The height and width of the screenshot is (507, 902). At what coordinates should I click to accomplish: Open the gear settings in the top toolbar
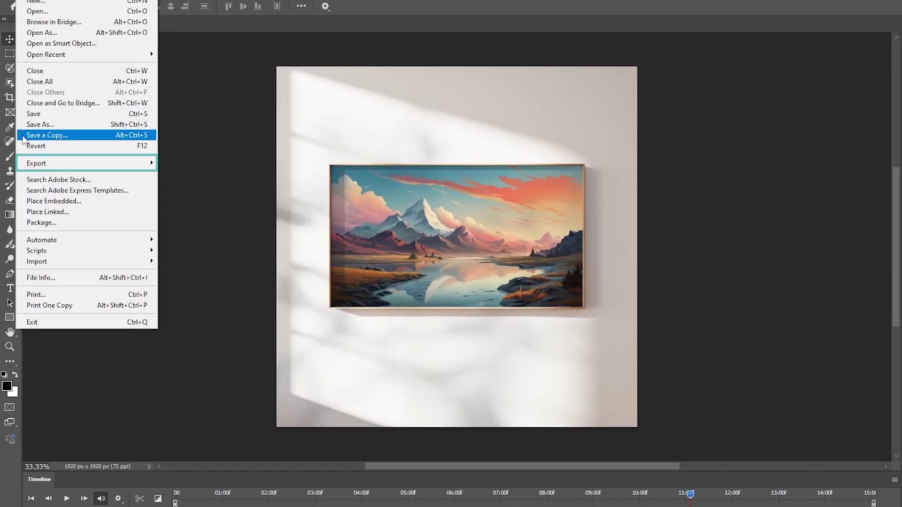(x=326, y=7)
